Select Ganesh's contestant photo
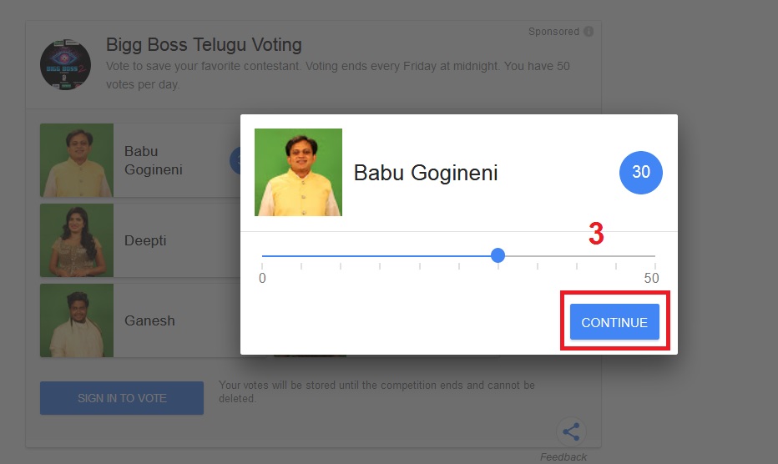The height and width of the screenshot is (464, 778). 77,320
